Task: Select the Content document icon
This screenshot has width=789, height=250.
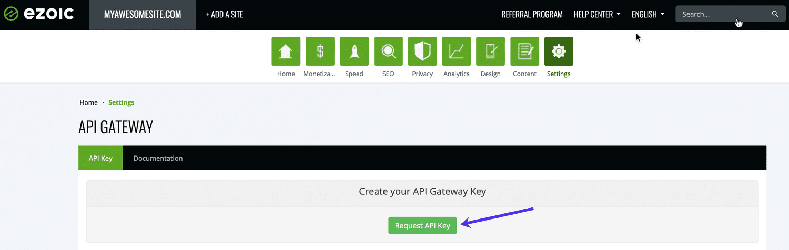Action: (x=524, y=51)
